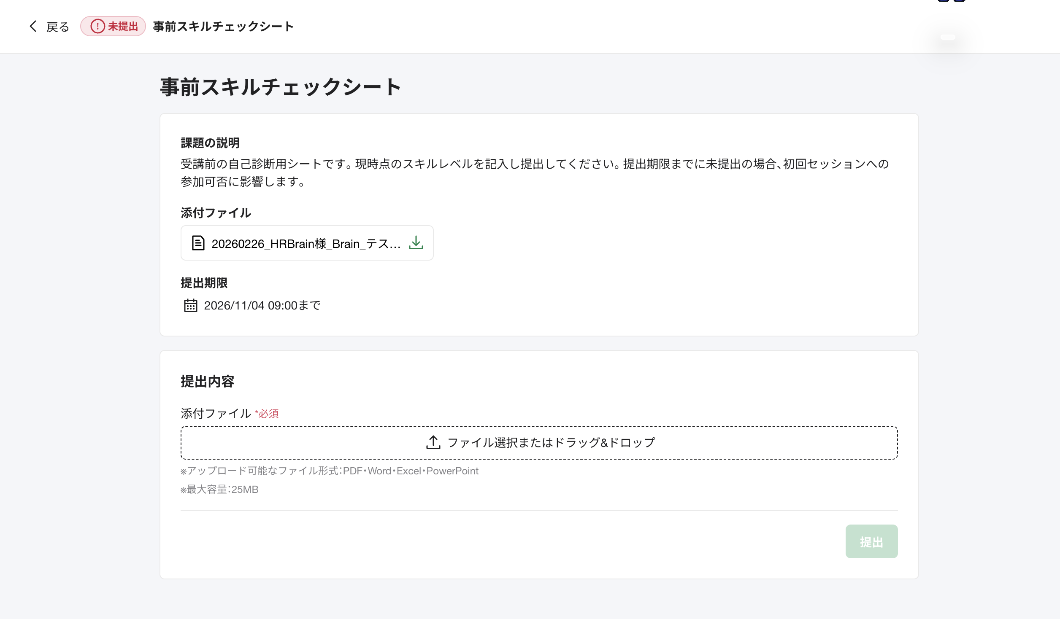The width and height of the screenshot is (1060, 619).
Task: Click the large page heading 事前スキルチェックシート
Action: coord(281,87)
